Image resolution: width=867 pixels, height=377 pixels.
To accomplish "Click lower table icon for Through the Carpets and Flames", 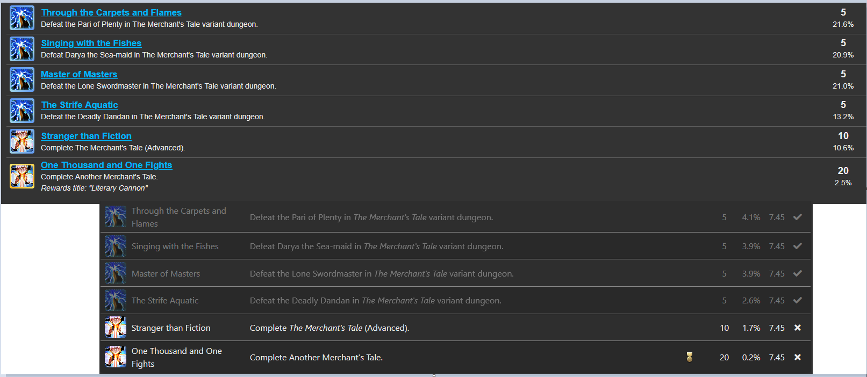I will click(x=116, y=217).
